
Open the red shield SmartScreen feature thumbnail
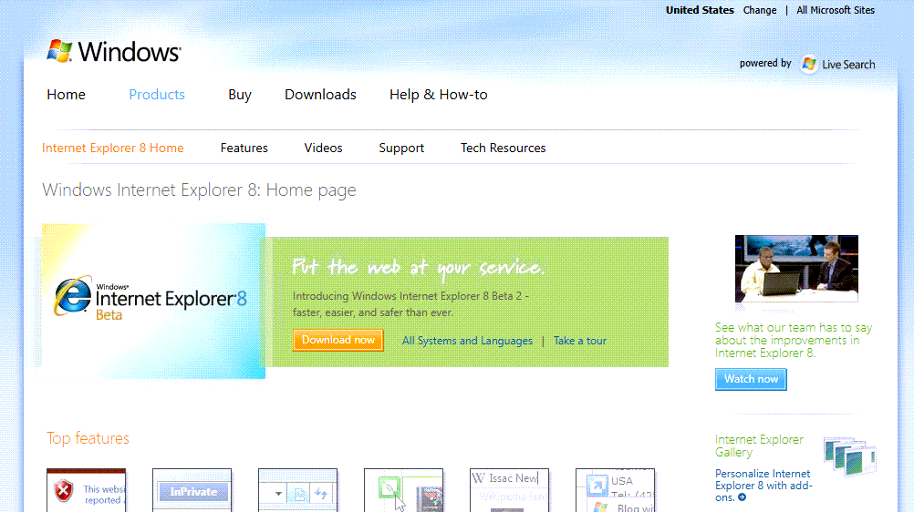[x=87, y=490]
